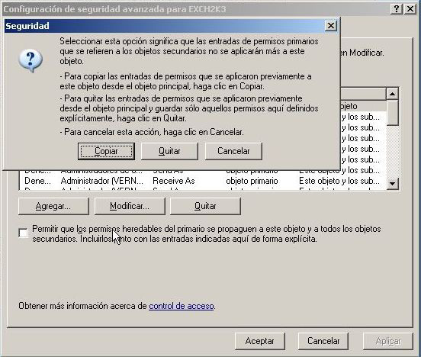Viewport: 421px width, 357px height.
Task: Click the Aplicar button
Action: pos(388,341)
